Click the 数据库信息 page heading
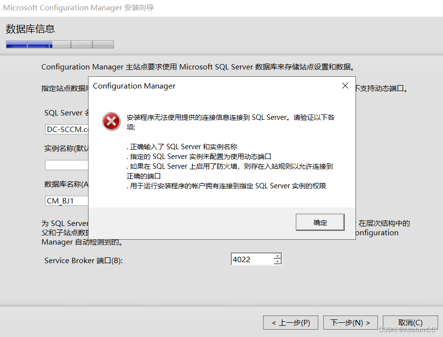This screenshot has height=337, width=443. (x=30, y=29)
